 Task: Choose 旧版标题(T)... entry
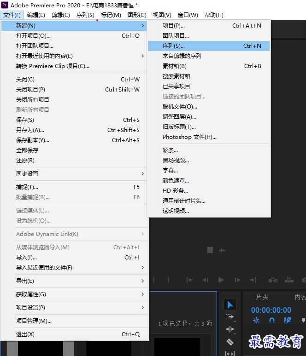[x=209, y=126]
